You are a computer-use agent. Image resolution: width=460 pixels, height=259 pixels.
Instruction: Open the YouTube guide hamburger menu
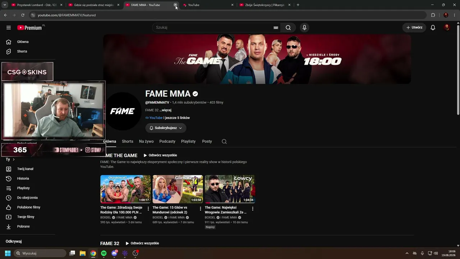[x=9, y=28]
